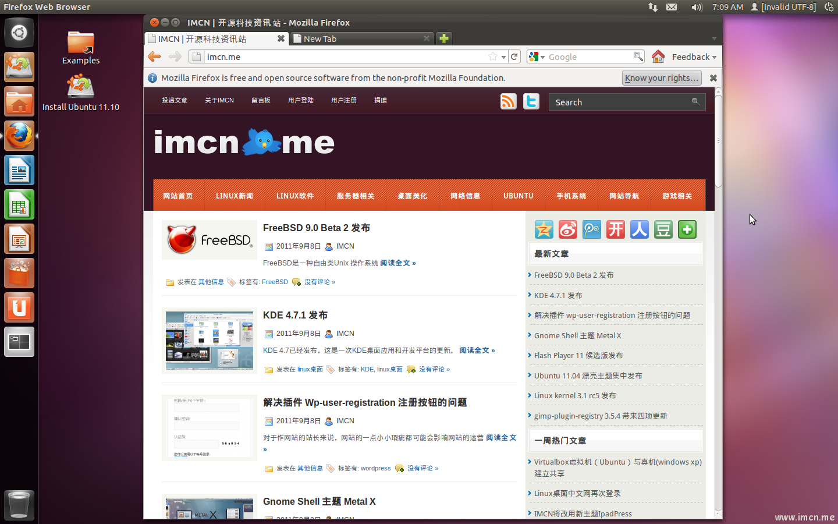This screenshot has width=838, height=524.
Task: Open the list all tabs dropdown
Action: (x=714, y=39)
